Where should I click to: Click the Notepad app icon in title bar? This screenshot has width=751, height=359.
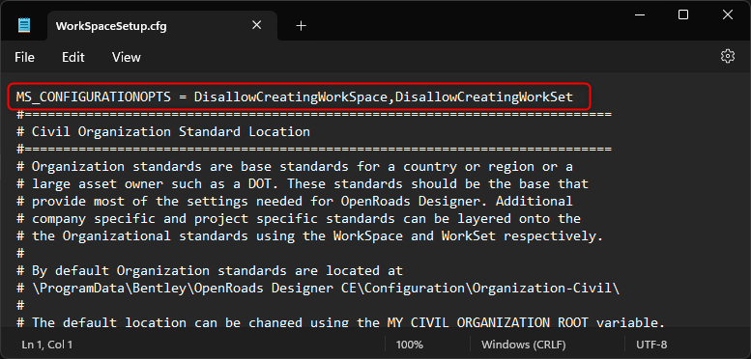tap(24, 25)
